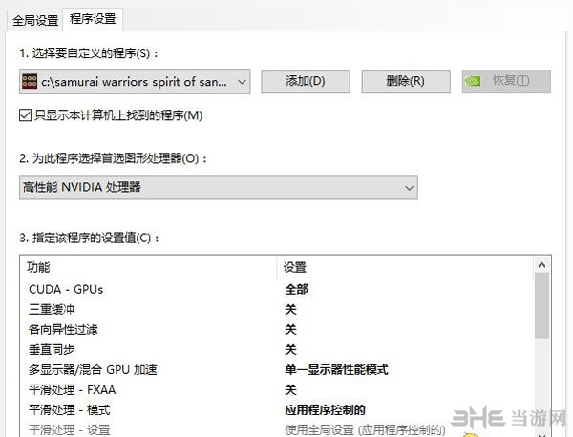The width and height of the screenshot is (573, 437).
Task: Toggle 只显示本计算机上找到的程序 checkbox
Action: click(25, 115)
